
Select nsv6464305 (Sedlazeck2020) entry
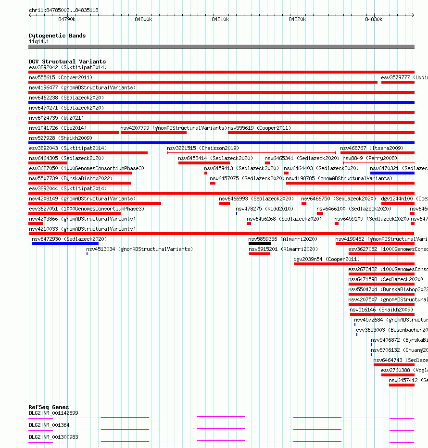coord(66,158)
